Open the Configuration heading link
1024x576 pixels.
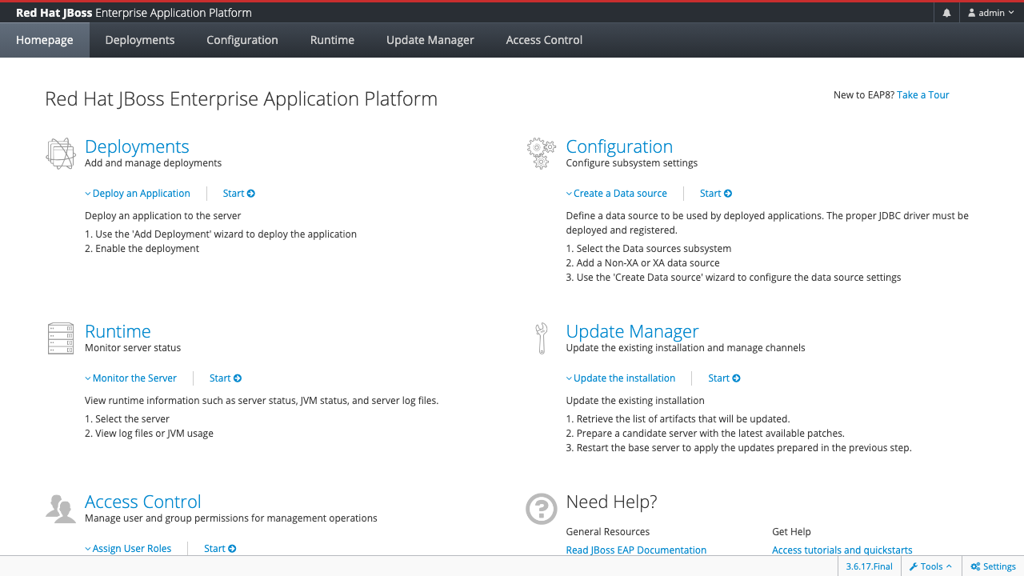click(619, 146)
